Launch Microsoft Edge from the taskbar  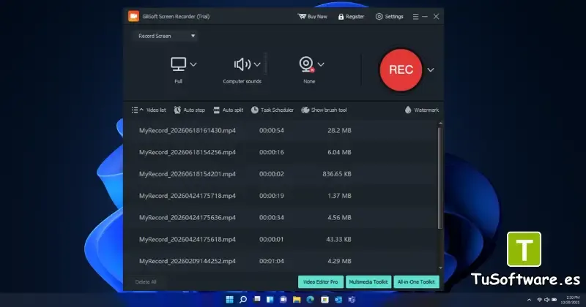[x=310, y=300]
